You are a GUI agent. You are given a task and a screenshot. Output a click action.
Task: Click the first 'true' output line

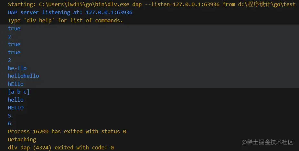pyautogui.click(x=14, y=28)
